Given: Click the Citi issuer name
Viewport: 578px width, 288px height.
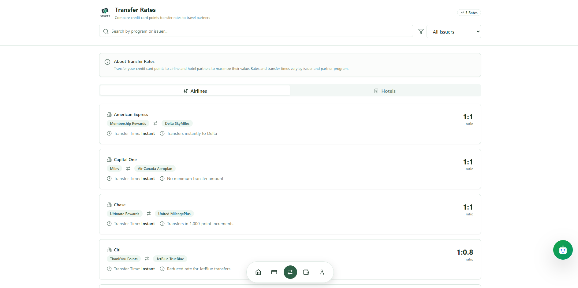Looking at the screenshot, I should click(117, 250).
